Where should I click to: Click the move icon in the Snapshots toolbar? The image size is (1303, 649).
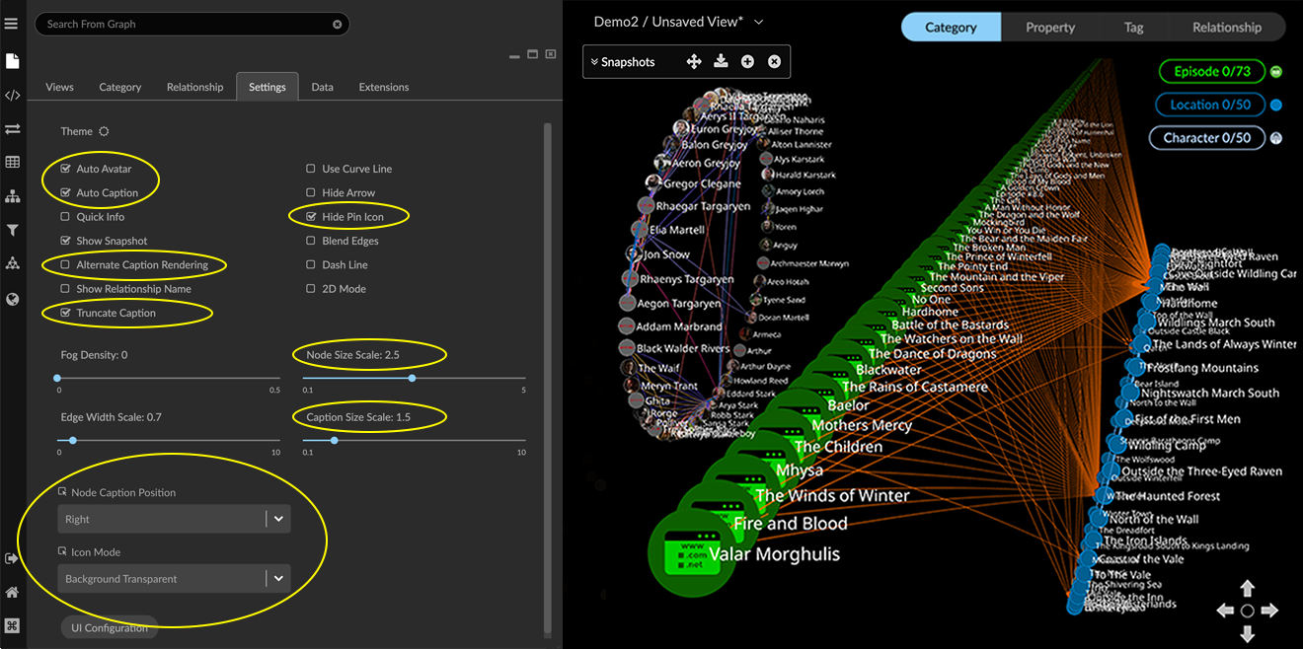coord(694,61)
